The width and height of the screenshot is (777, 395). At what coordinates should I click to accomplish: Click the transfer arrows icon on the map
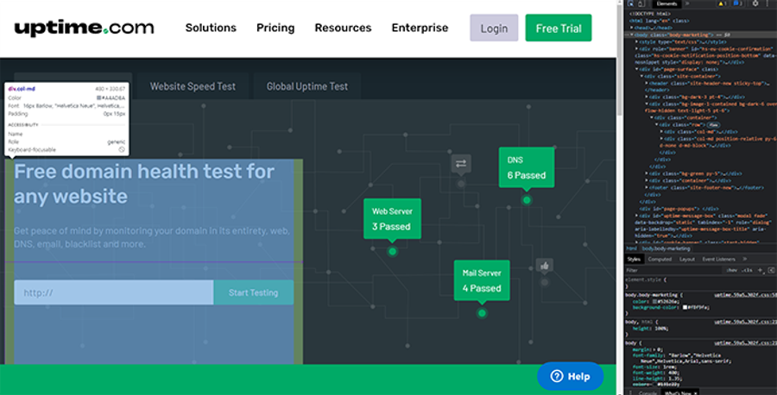click(x=461, y=164)
